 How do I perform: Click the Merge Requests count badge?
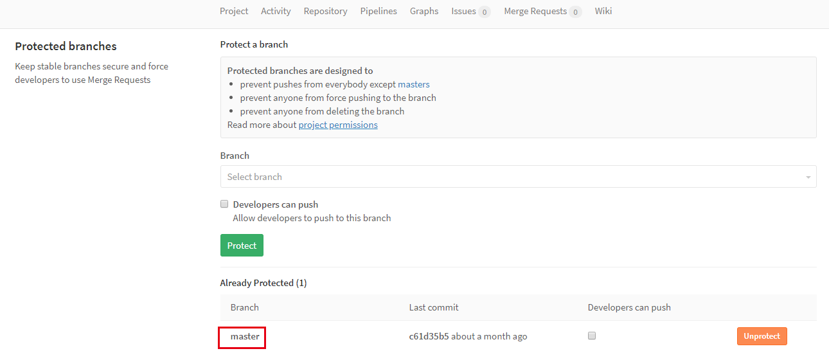[575, 12]
